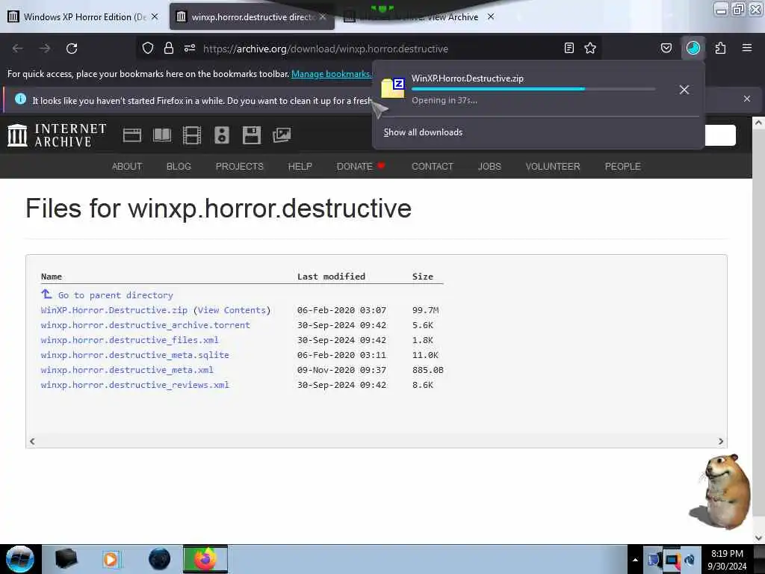Reload the page with the refresh icon

72,49
